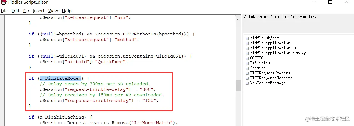The width and height of the screenshot is (354, 126).
Task: Open the Insert menu
Action: tap(39, 11)
